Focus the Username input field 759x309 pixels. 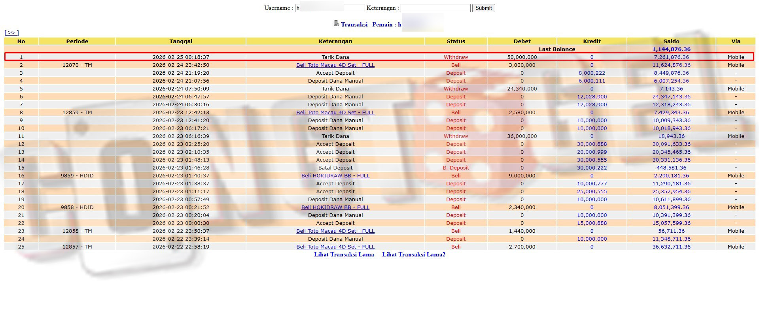click(x=330, y=8)
